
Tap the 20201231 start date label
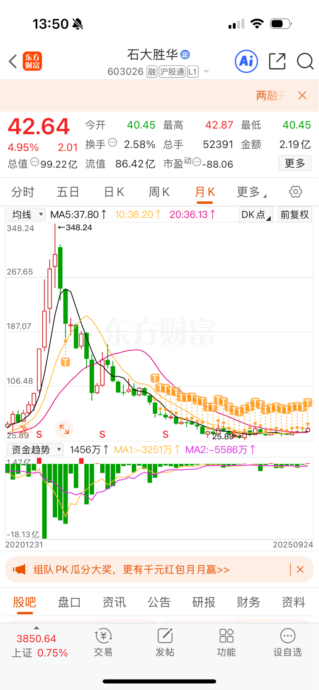coord(24,545)
